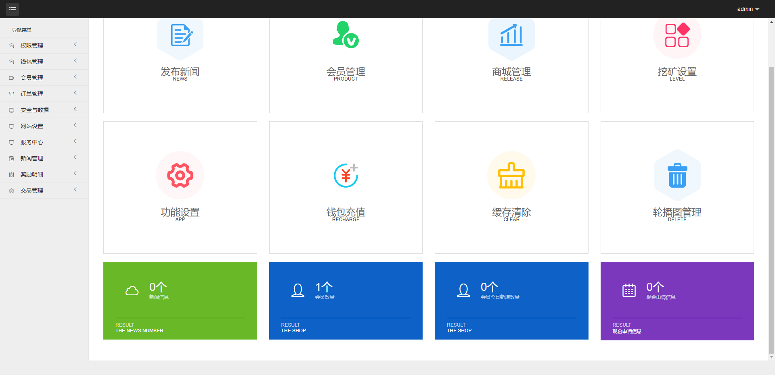Expand 安全与数据 with its chevron arrow
The width and height of the screenshot is (775, 375).
click(75, 109)
